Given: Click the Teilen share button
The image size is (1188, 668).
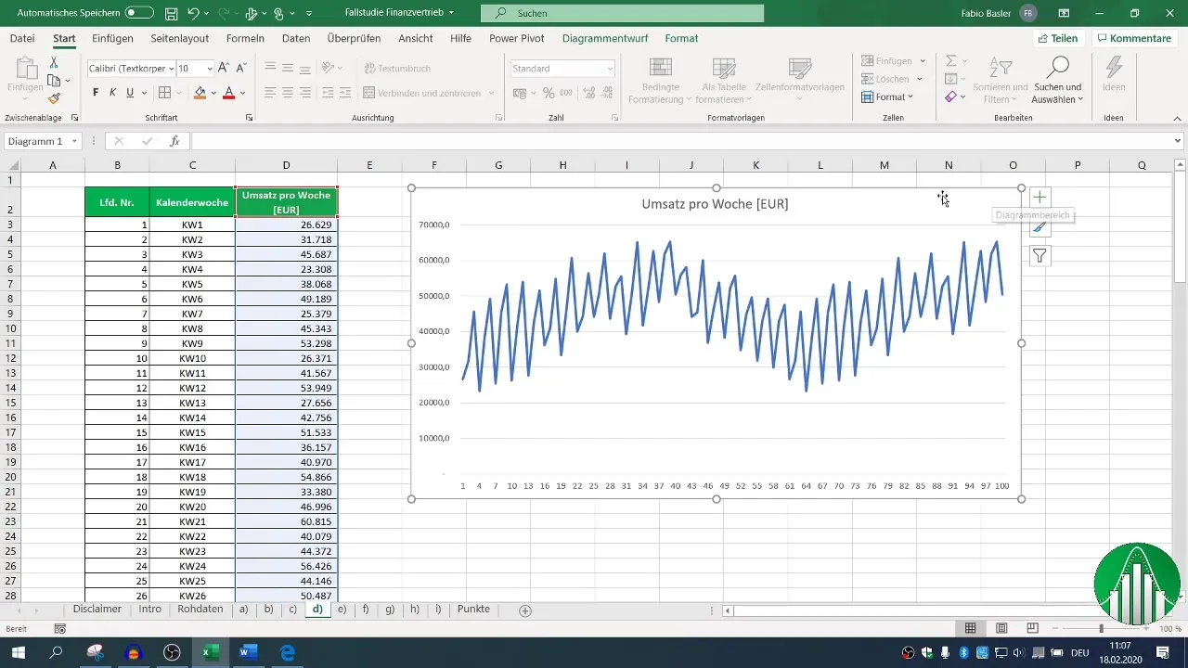Looking at the screenshot, I should click(x=1058, y=39).
